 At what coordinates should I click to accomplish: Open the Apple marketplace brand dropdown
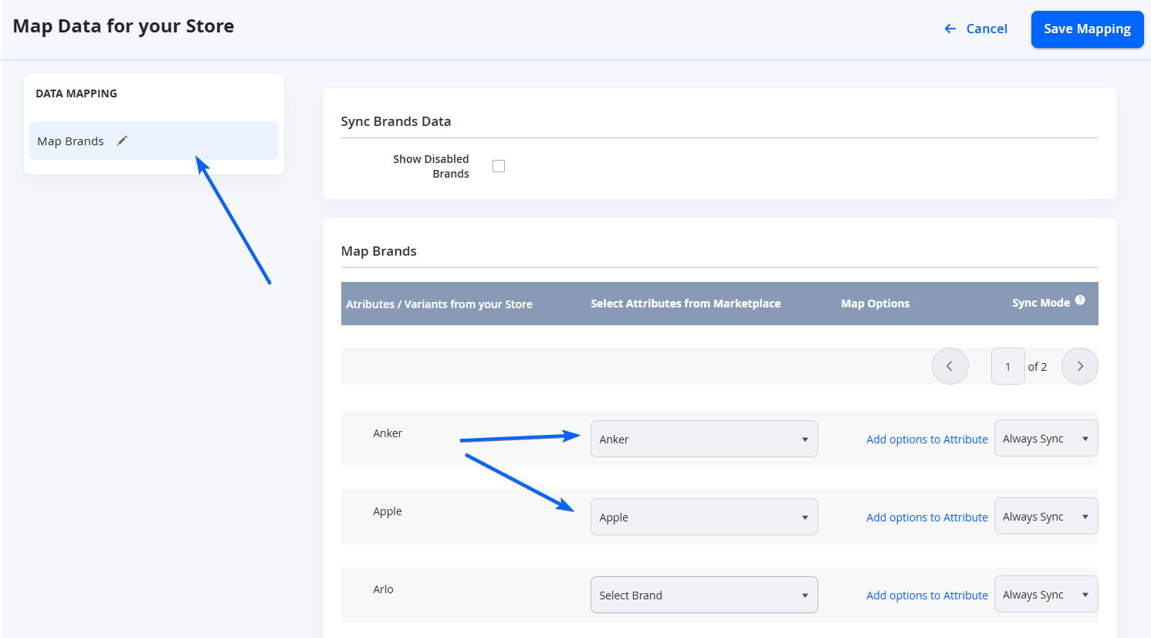click(704, 517)
